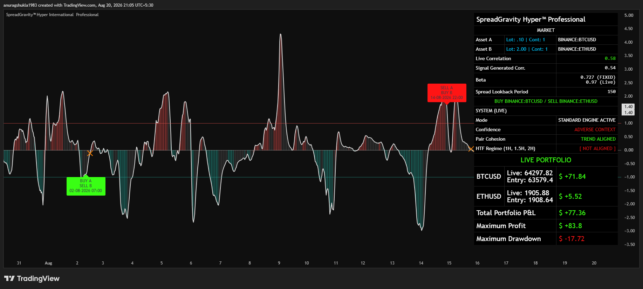Click the 5.00 price axis label
Image resolution: width=643 pixels, height=289 pixels.
629,15
